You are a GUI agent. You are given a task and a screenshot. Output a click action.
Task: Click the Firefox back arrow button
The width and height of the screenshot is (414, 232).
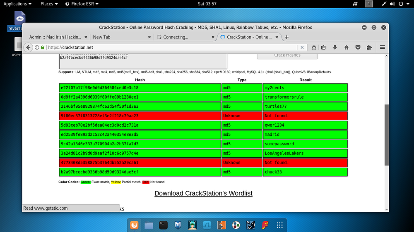28,47
